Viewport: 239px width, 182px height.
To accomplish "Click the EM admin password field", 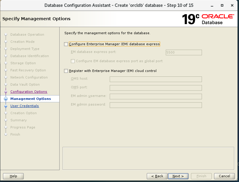I will point(155,105).
